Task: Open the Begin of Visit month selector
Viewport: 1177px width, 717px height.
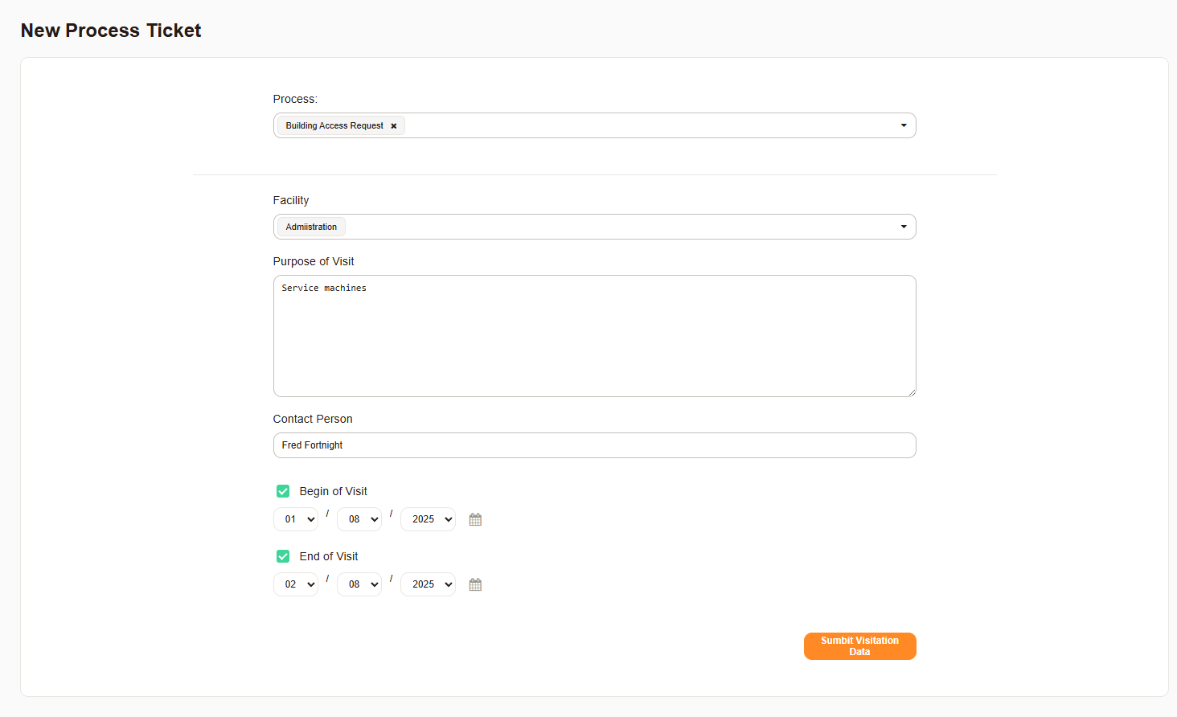Action: (x=359, y=518)
